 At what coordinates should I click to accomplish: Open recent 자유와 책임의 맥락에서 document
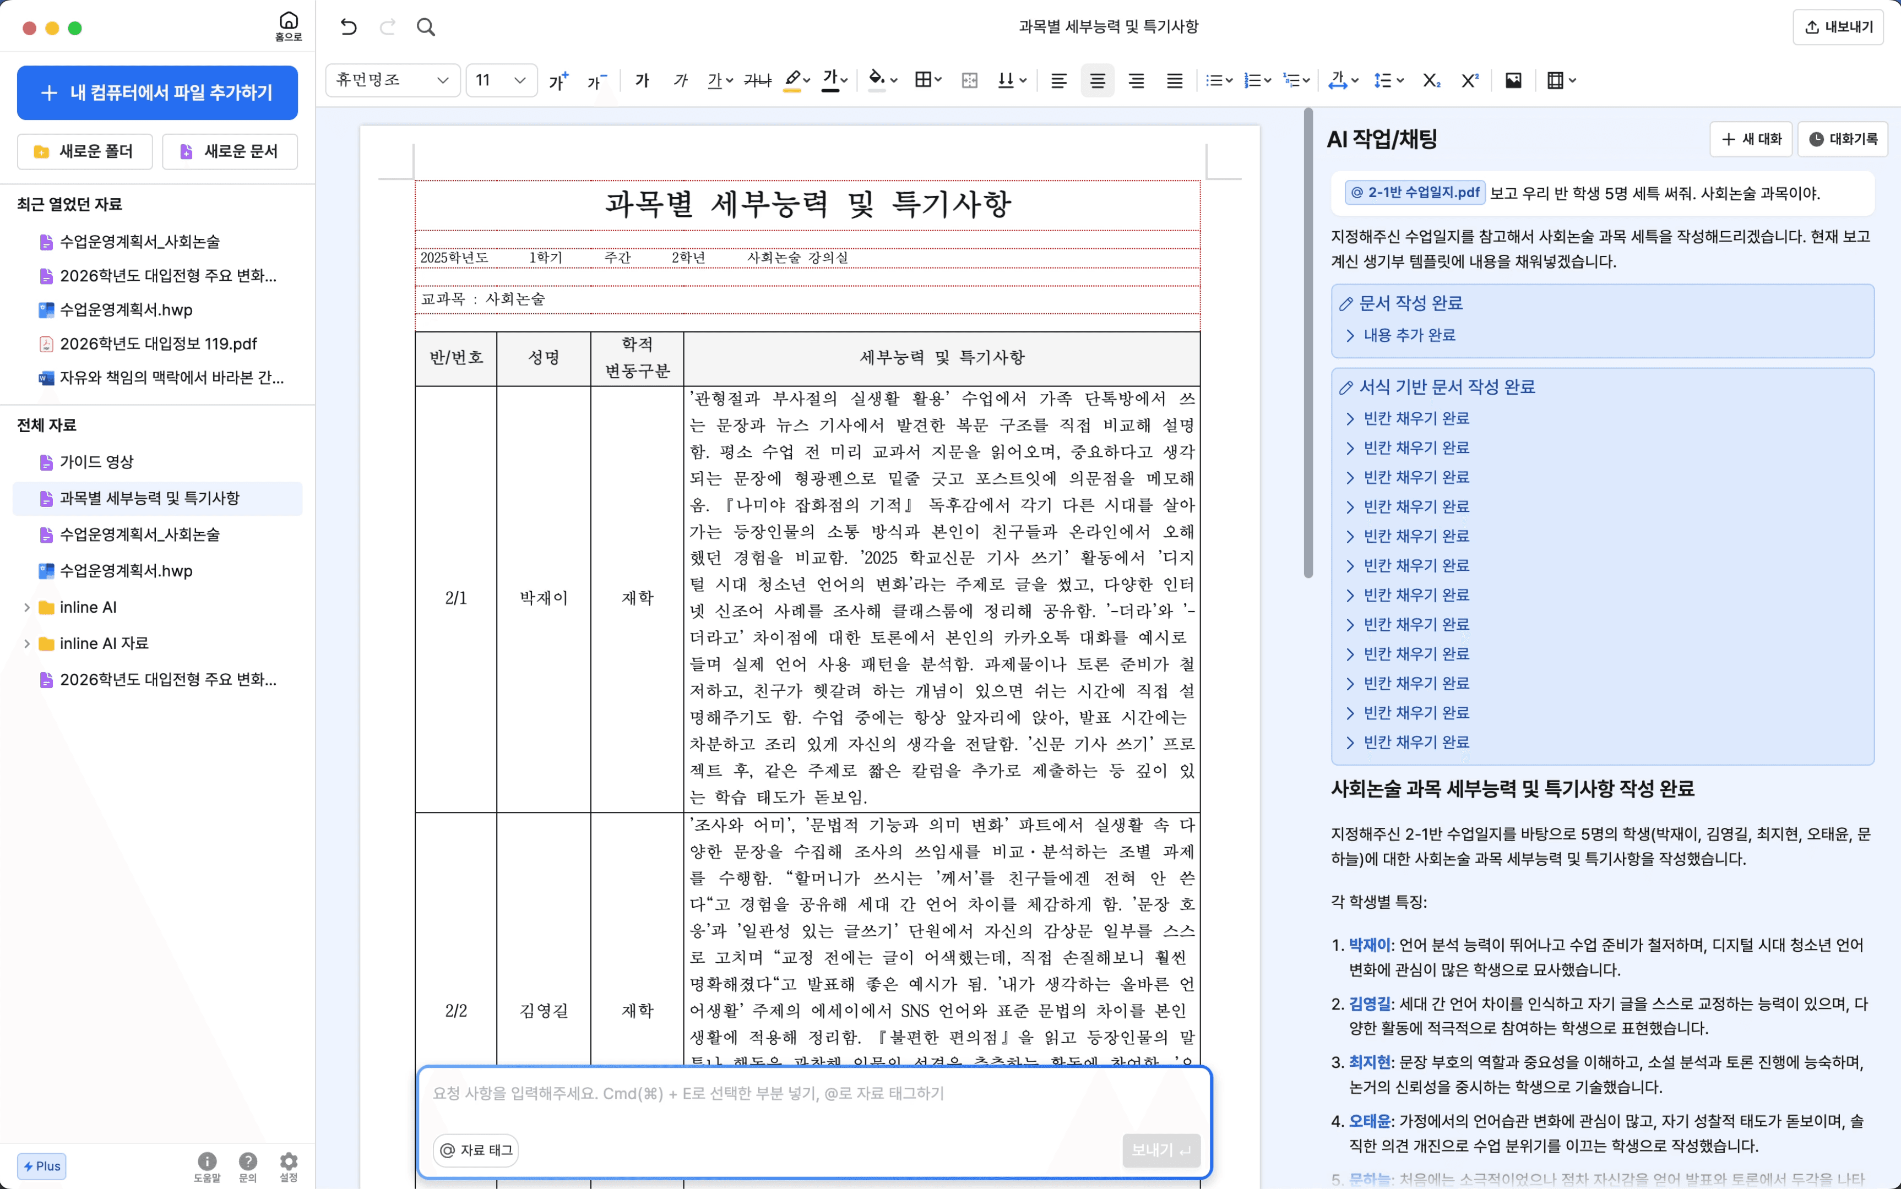[x=157, y=378]
